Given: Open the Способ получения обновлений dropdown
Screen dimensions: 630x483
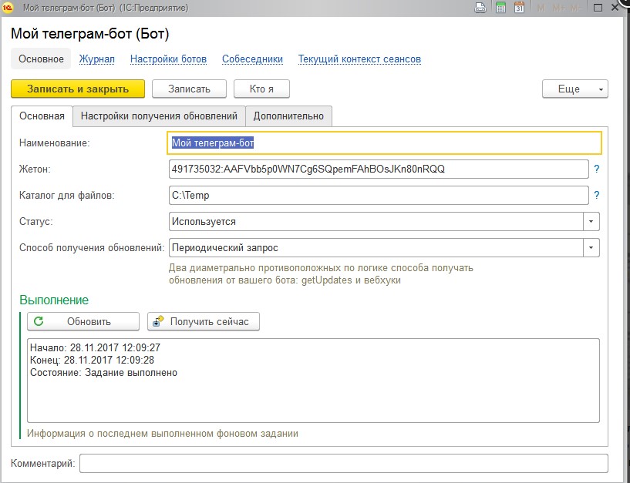Looking at the screenshot, I should click(591, 248).
